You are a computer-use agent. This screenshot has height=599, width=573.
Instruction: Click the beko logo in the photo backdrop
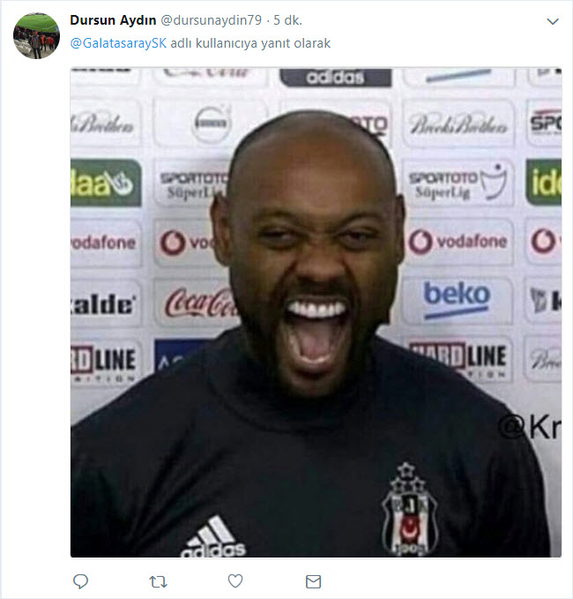pyautogui.click(x=457, y=300)
